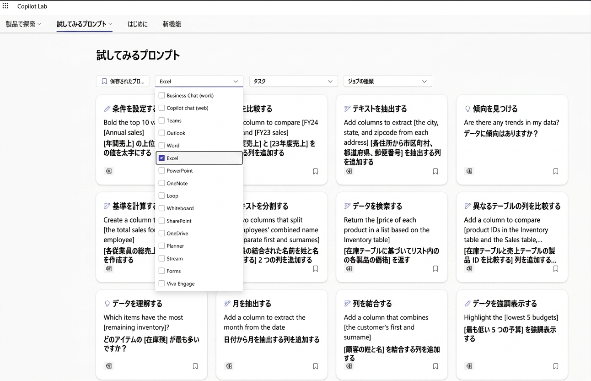The height and width of the screenshot is (381, 591).
Task: Click Excel icon on 基準を計算する card
Action: tap(109, 268)
